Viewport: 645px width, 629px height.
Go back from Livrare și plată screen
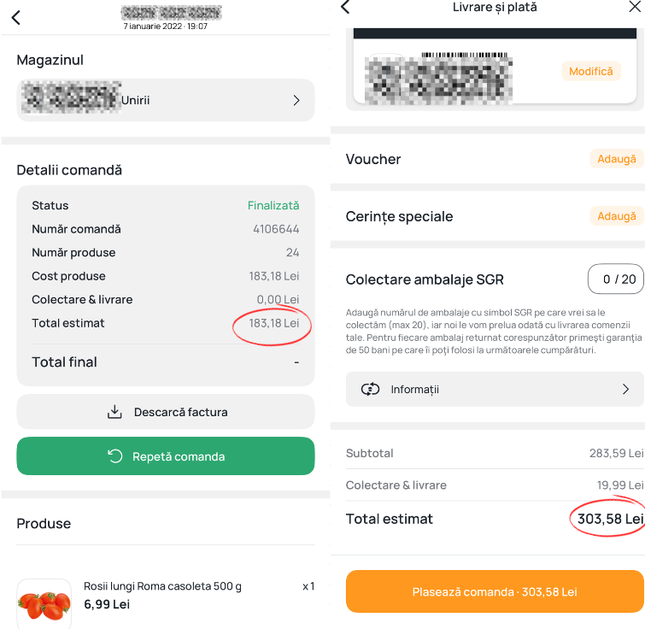pos(345,7)
